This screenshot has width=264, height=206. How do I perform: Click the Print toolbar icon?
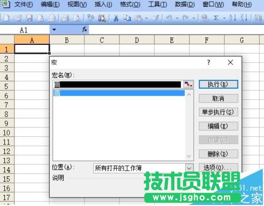[65, 18]
